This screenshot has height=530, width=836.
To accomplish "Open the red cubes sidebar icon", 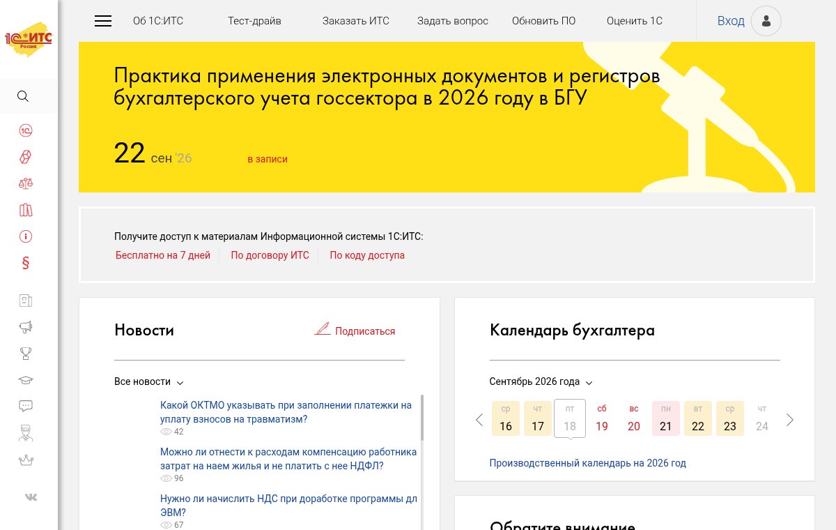I will click(x=26, y=157).
